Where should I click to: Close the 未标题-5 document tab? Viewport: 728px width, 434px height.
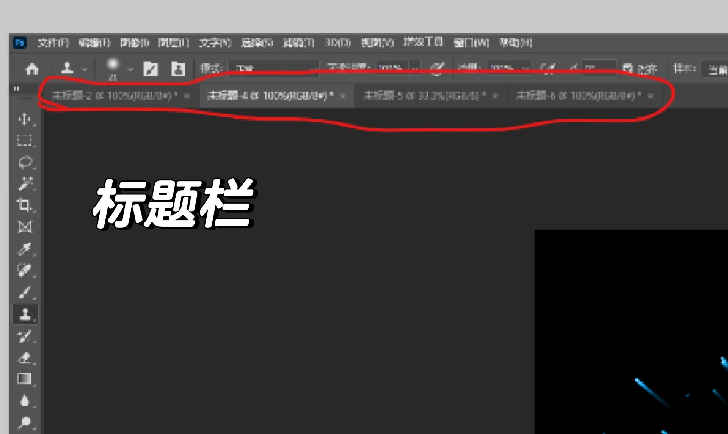495,96
